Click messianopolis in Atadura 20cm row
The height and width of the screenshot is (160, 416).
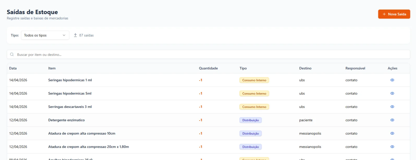(x=310, y=147)
